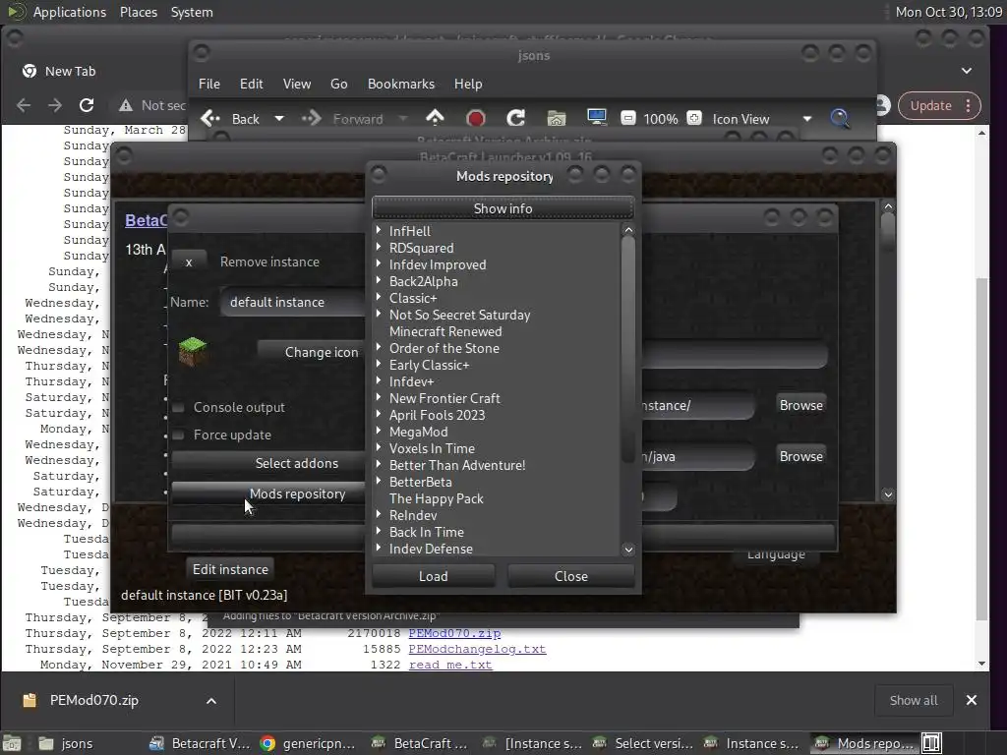1007x755 pixels.
Task: Open Go menu in jsons window
Action: (339, 85)
